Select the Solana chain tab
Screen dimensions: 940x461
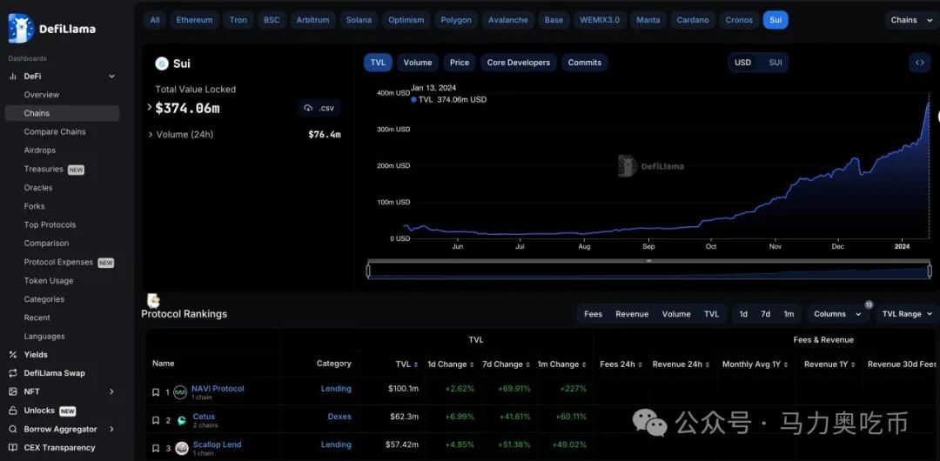359,20
